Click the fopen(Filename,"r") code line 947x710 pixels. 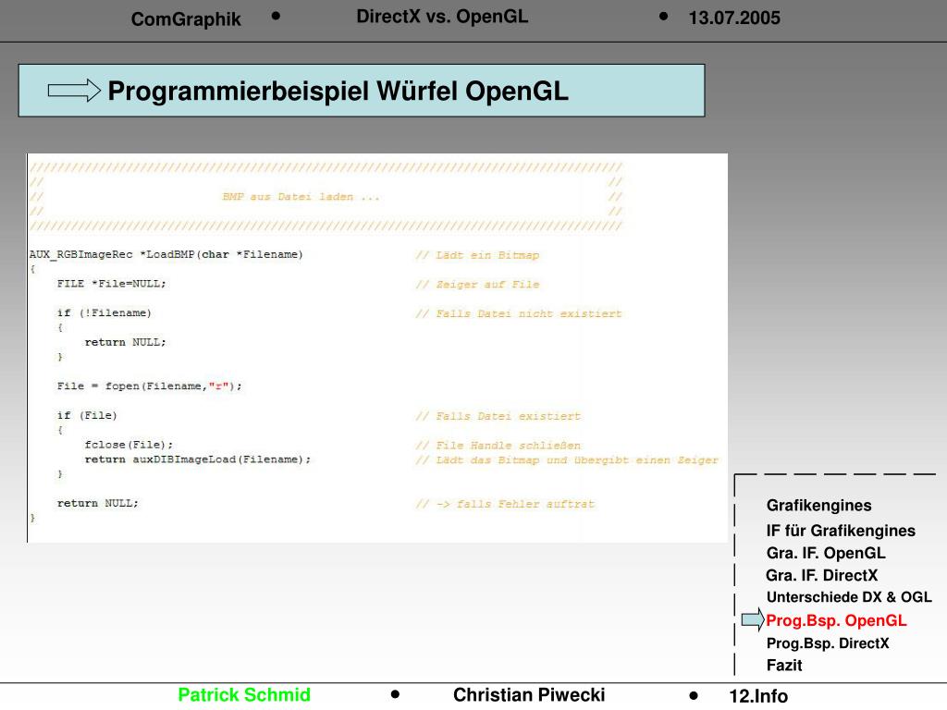[149, 386]
